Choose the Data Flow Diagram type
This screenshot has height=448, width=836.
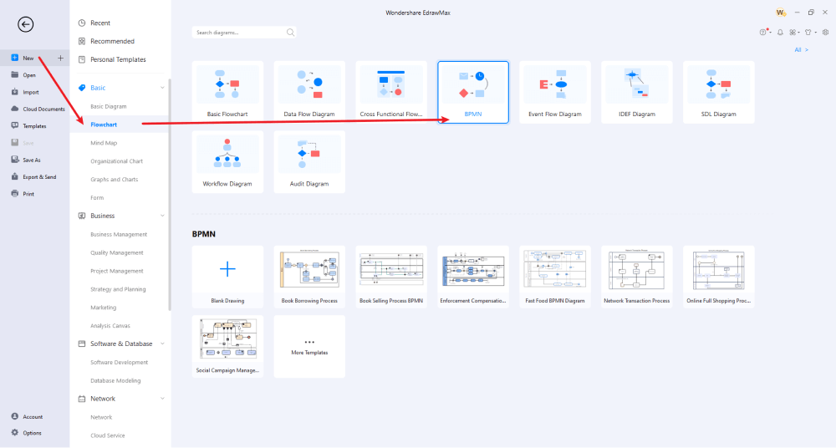tap(309, 92)
